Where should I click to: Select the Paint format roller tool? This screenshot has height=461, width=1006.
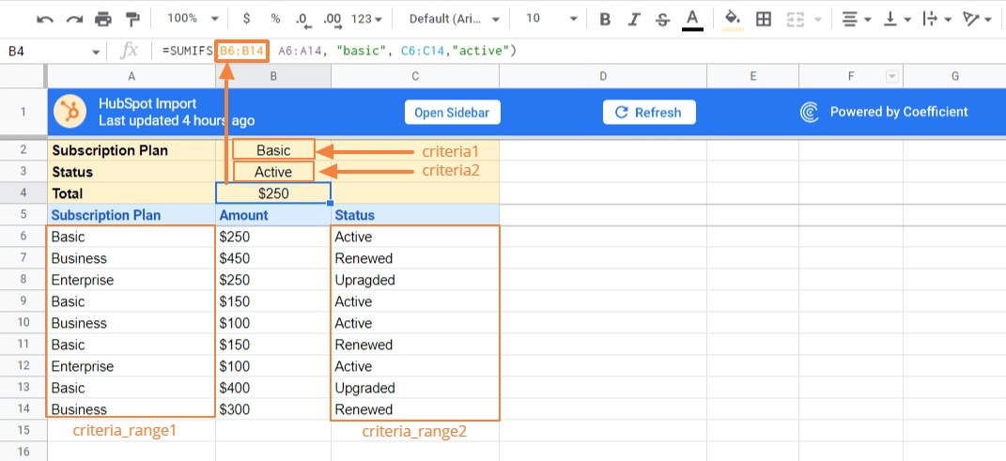point(132,19)
